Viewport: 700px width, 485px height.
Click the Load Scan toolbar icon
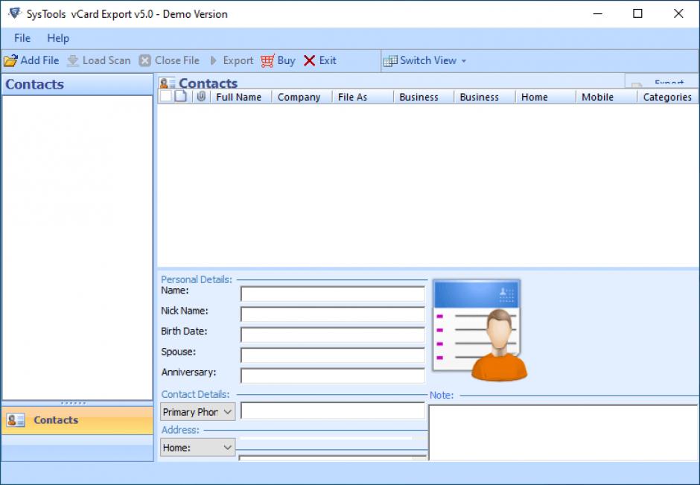73,61
